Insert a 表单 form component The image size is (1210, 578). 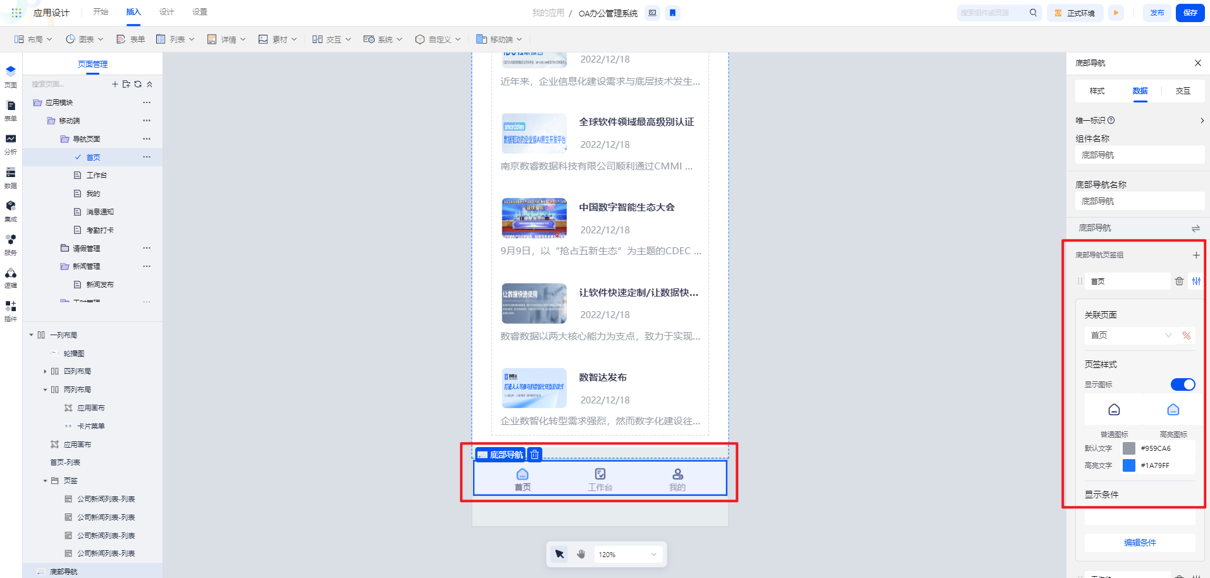pyautogui.click(x=130, y=39)
